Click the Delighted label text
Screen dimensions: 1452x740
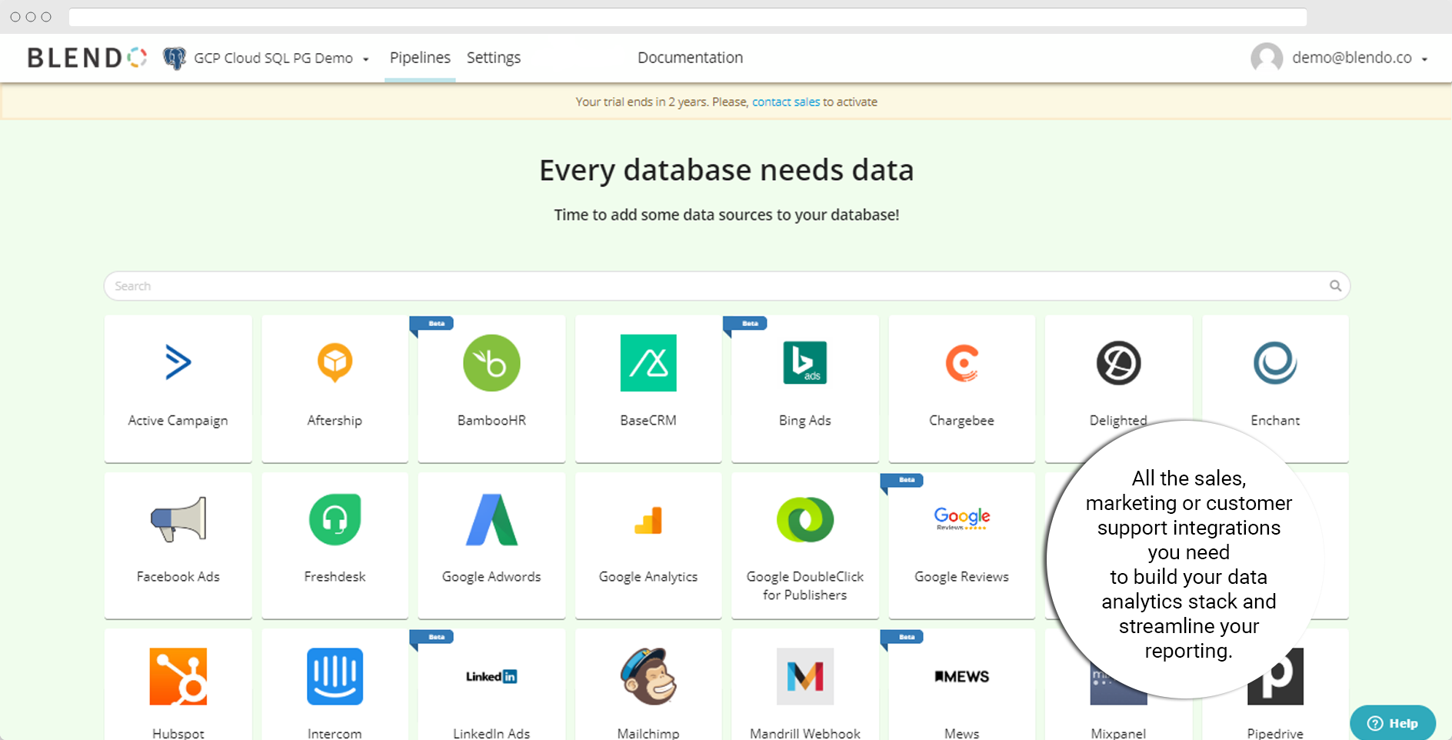tap(1118, 421)
